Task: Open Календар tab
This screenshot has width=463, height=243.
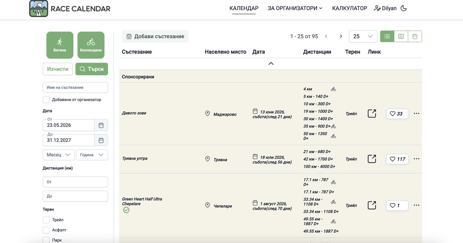Action: coord(244,8)
